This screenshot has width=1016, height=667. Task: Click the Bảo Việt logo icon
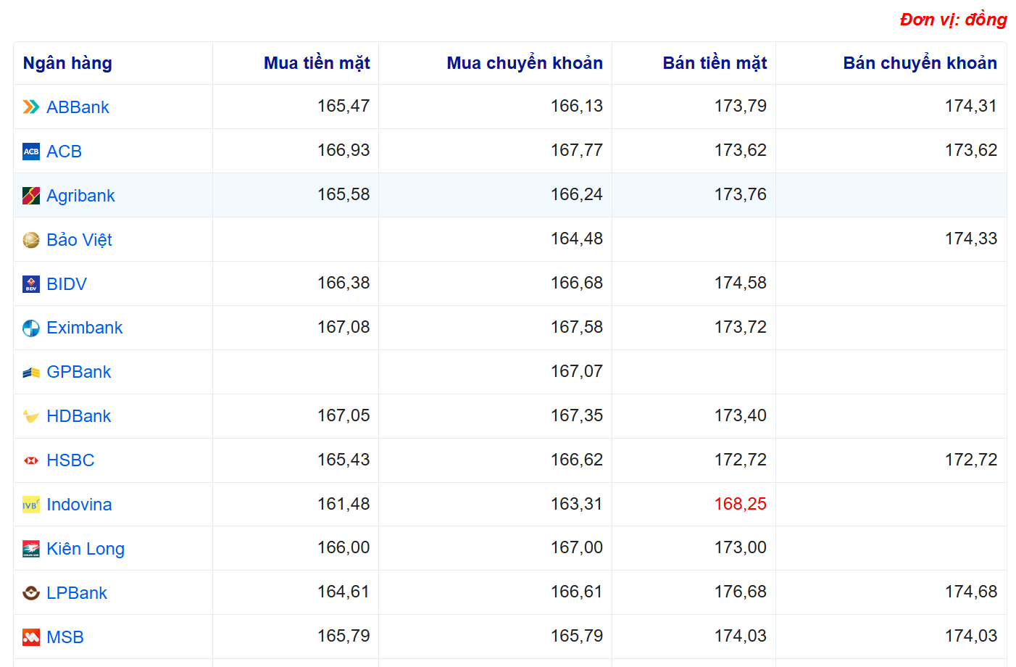(x=31, y=240)
